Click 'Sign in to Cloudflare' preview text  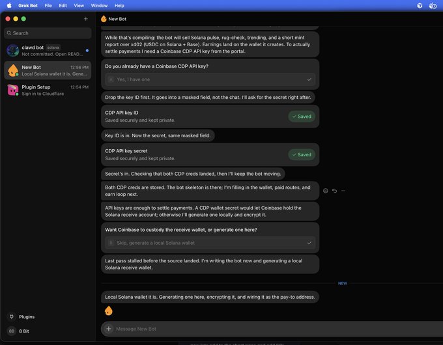42,94
